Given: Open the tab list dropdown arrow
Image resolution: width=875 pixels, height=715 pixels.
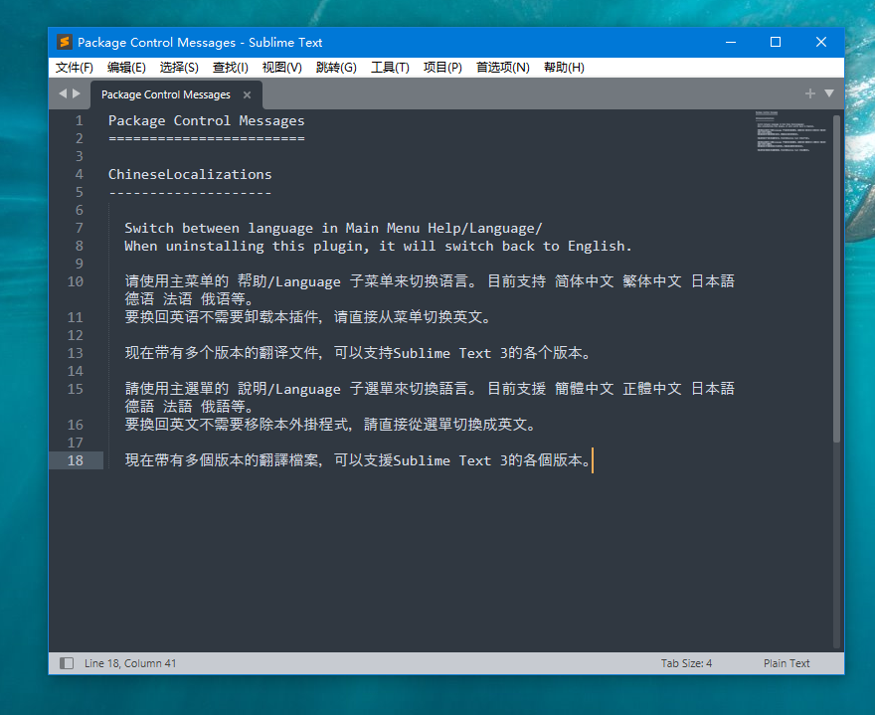Looking at the screenshot, I should tap(829, 93).
